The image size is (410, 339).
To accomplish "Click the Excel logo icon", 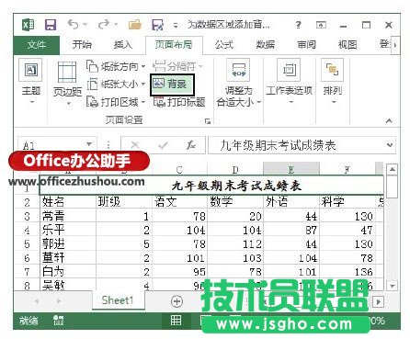I will (x=28, y=25).
